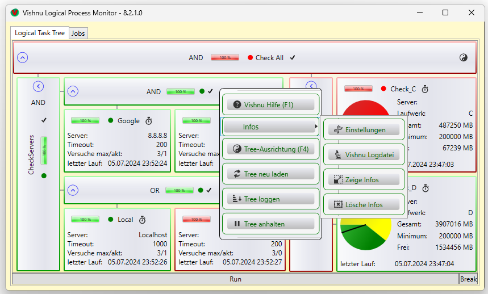Click the stopwatch icon next to Local
The height and width of the screenshot is (294, 488).
click(x=143, y=220)
